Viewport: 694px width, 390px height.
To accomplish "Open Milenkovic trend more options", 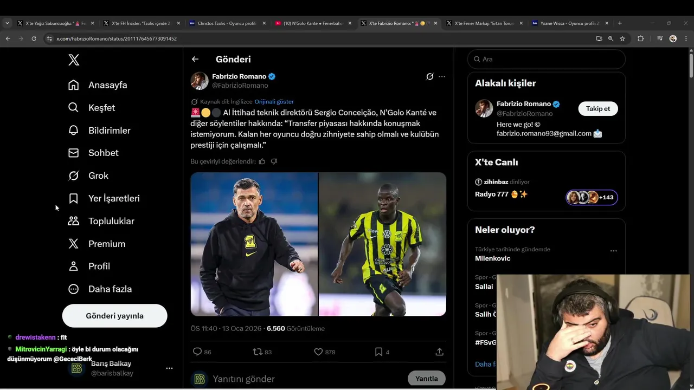I will [x=614, y=251].
